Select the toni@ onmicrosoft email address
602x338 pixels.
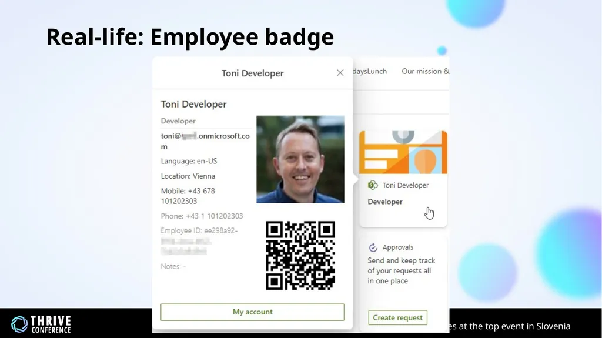205,141
